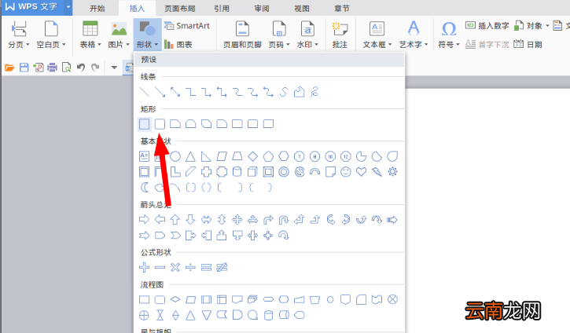Click the print preview icon
This screenshot has width=570, height=333.
click(x=67, y=68)
